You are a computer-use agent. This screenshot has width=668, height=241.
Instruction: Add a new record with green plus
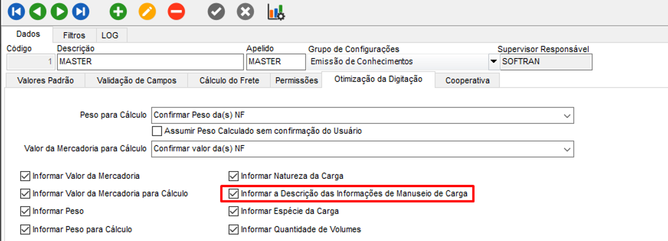click(x=118, y=11)
